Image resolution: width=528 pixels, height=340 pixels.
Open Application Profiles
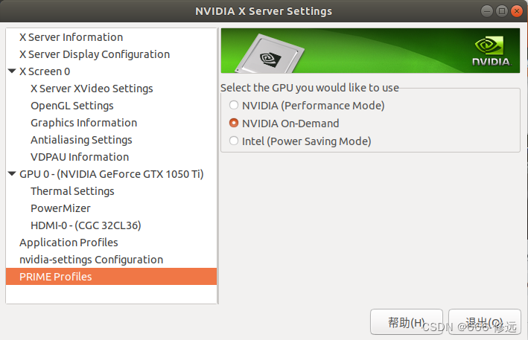(x=111, y=243)
